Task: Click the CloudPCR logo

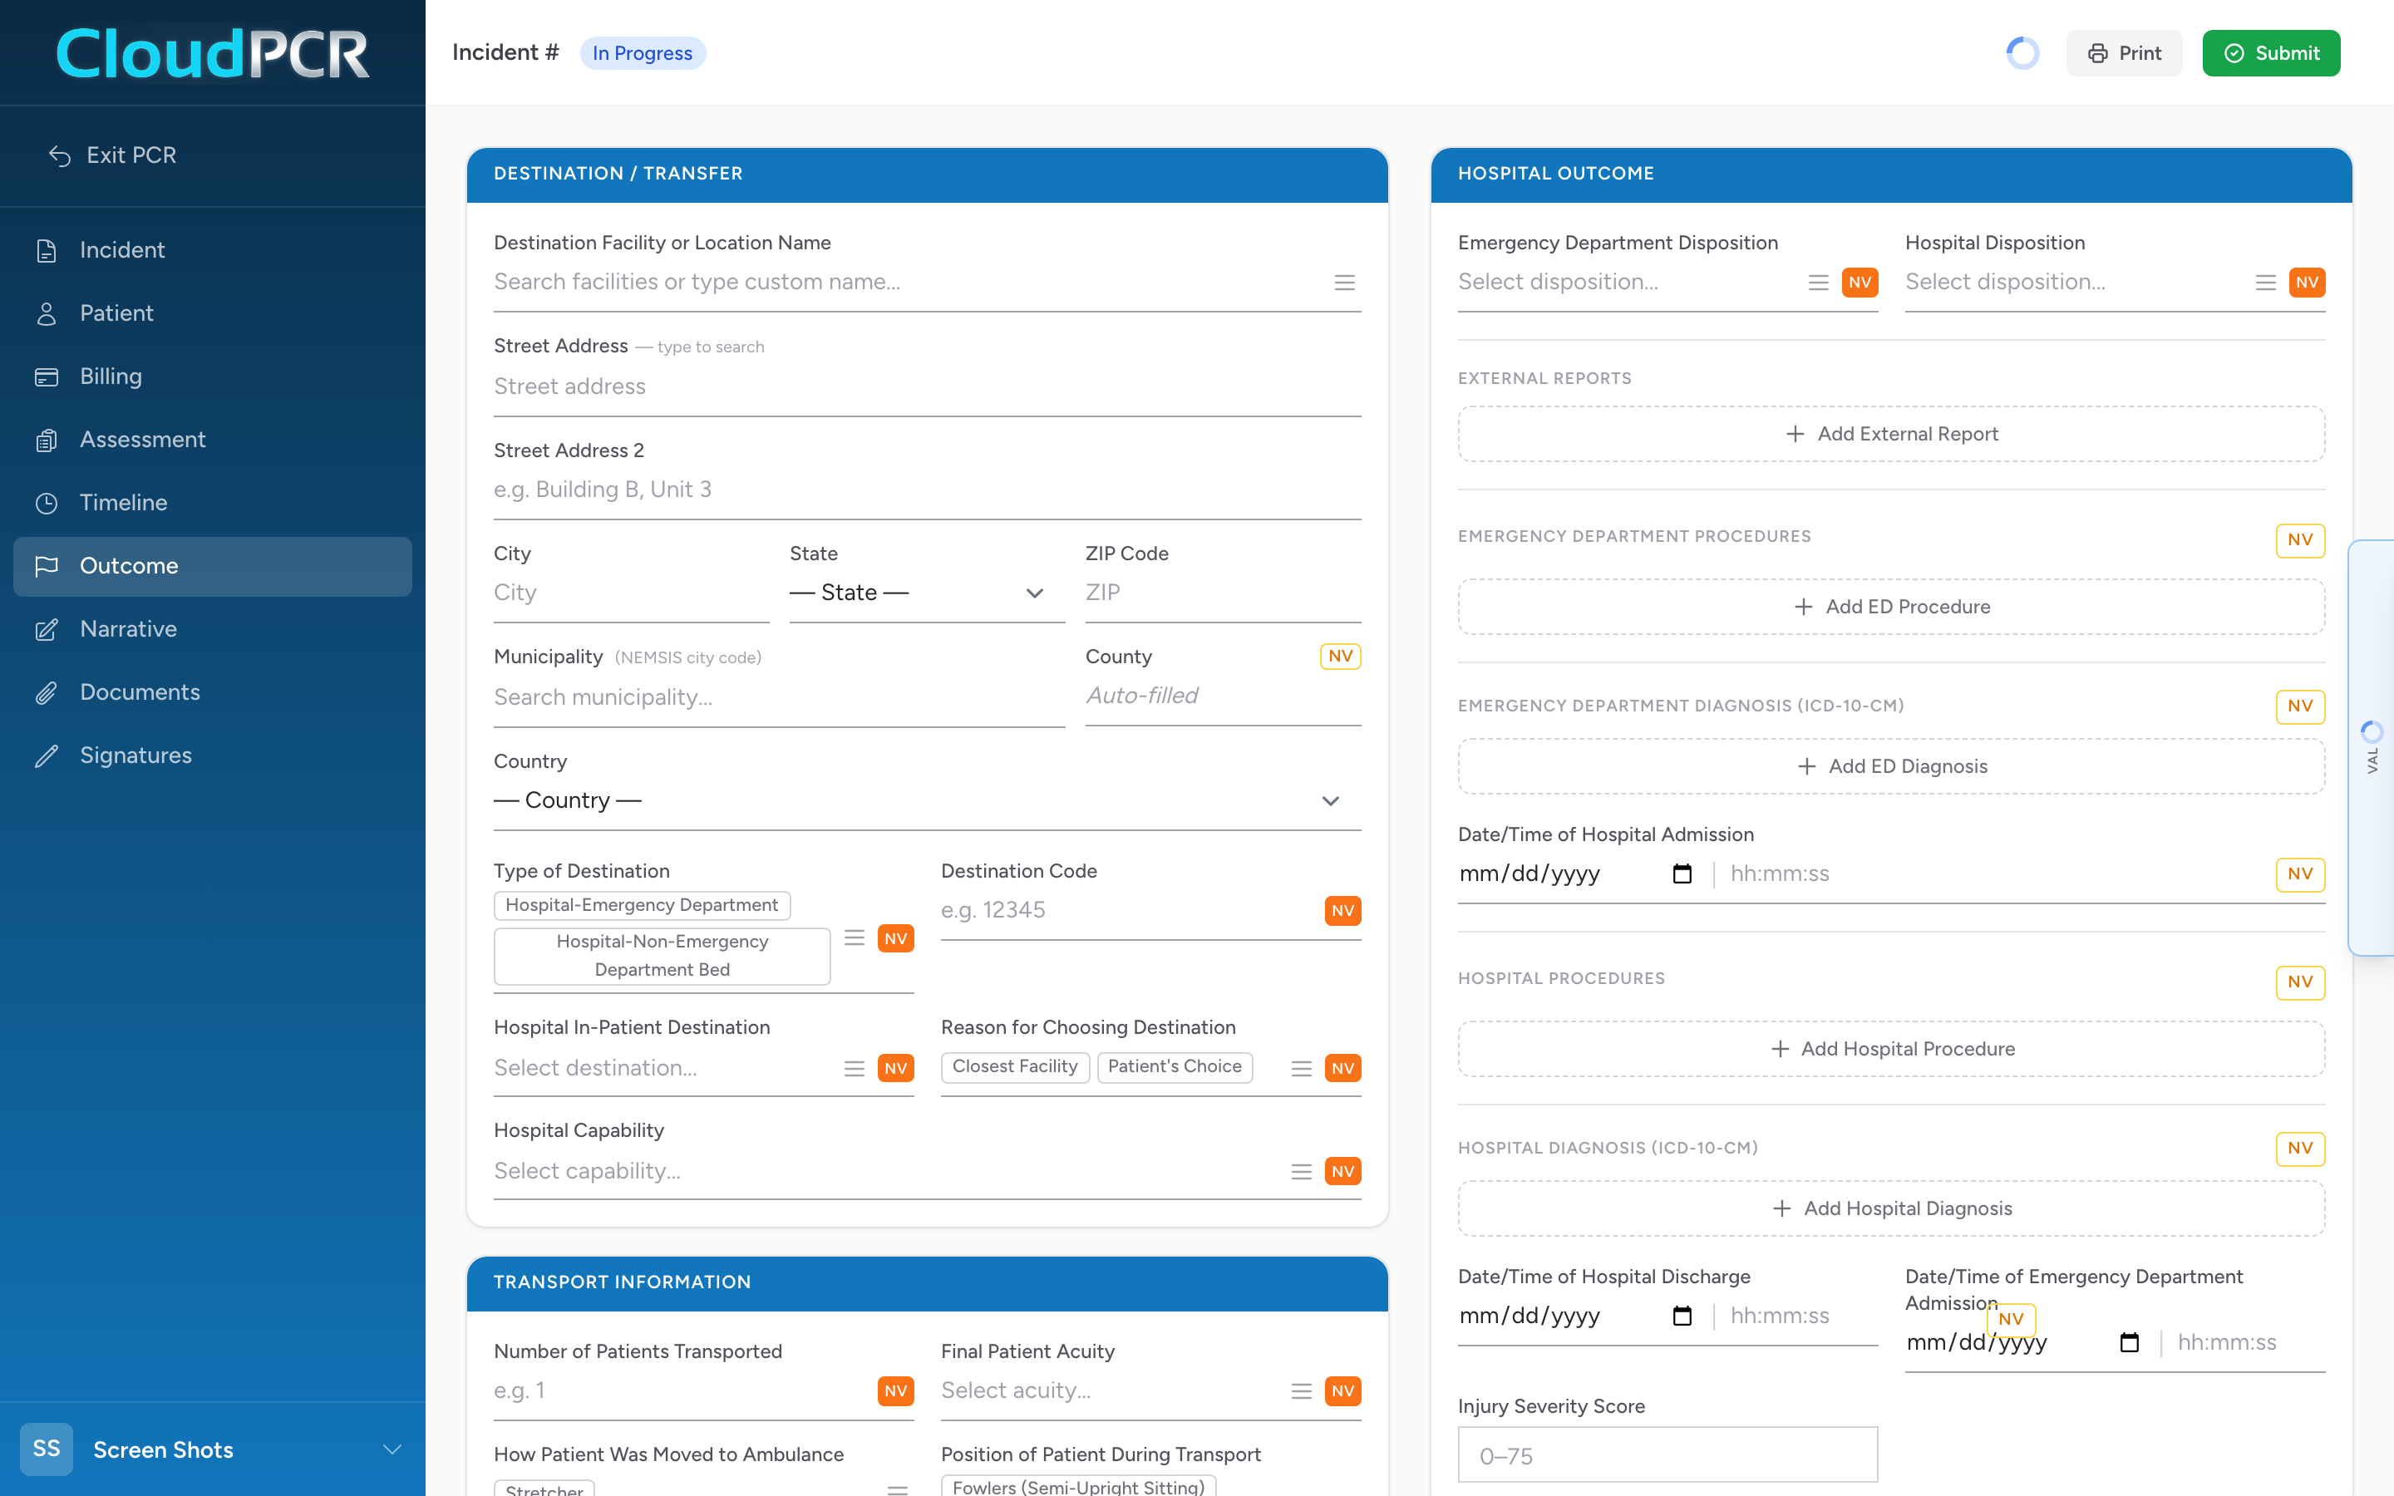Action: tap(213, 52)
